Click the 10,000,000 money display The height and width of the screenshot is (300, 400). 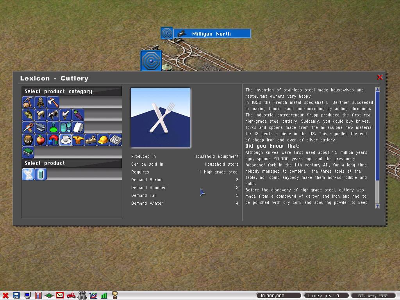[x=279, y=296]
